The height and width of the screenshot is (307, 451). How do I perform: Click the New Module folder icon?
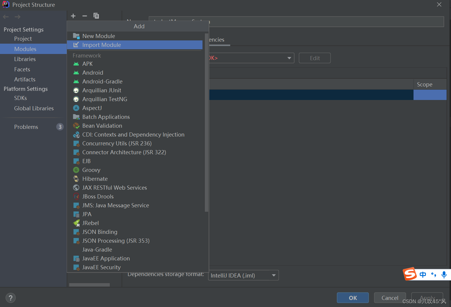(x=76, y=36)
